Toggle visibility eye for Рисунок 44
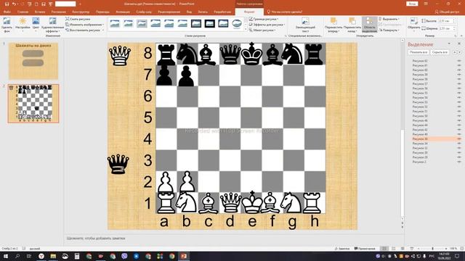465x261 pixels. click(x=459, y=125)
